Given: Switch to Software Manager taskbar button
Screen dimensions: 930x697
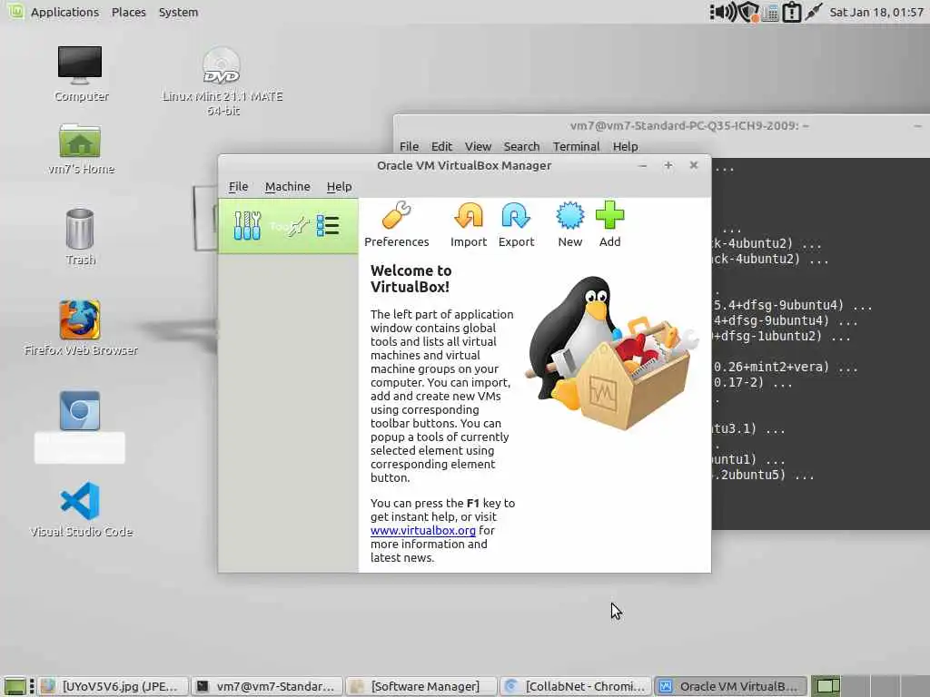Looking at the screenshot, I should [421, 686].
